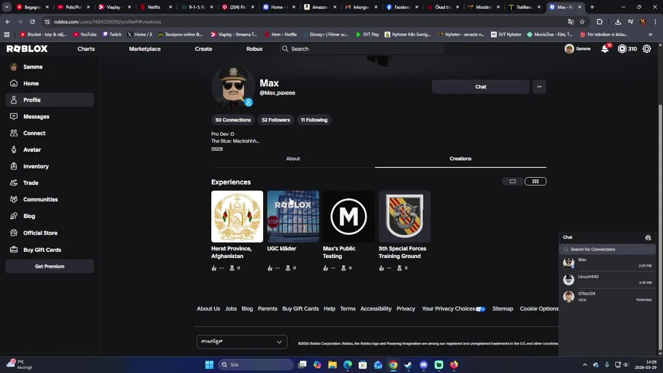Bookmark this page with the star icon

(x=582, y=22)
